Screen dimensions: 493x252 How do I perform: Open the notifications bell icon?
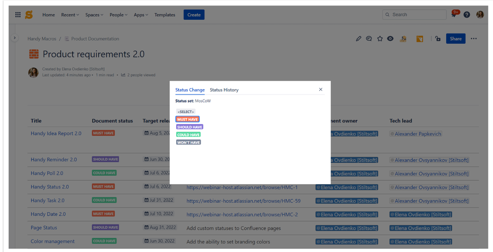(x=454, y=14)
